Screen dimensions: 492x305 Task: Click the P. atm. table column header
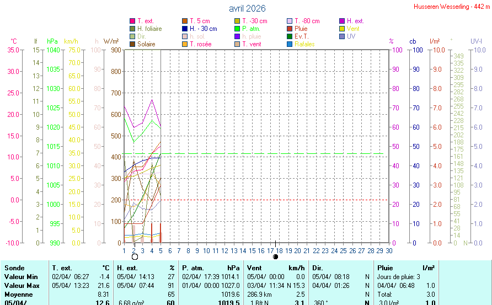pos(194,267)
